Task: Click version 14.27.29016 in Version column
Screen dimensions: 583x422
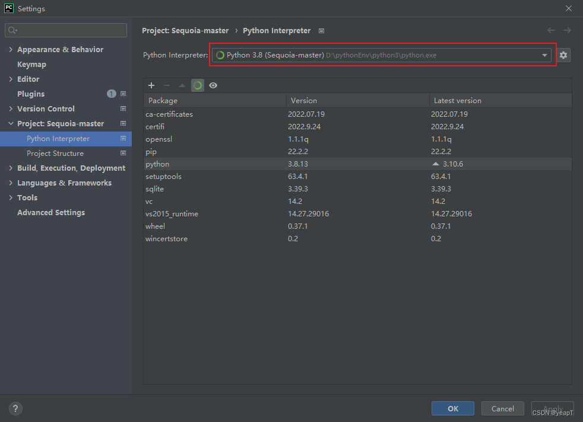Action: (308, 214)
